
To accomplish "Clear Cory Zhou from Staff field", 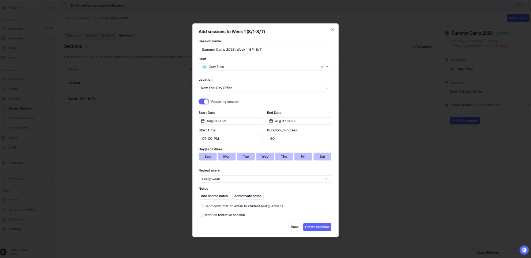I will (322, 67).
